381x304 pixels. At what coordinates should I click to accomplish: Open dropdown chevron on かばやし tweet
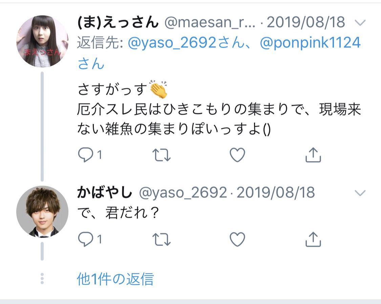tap(360, 193)
